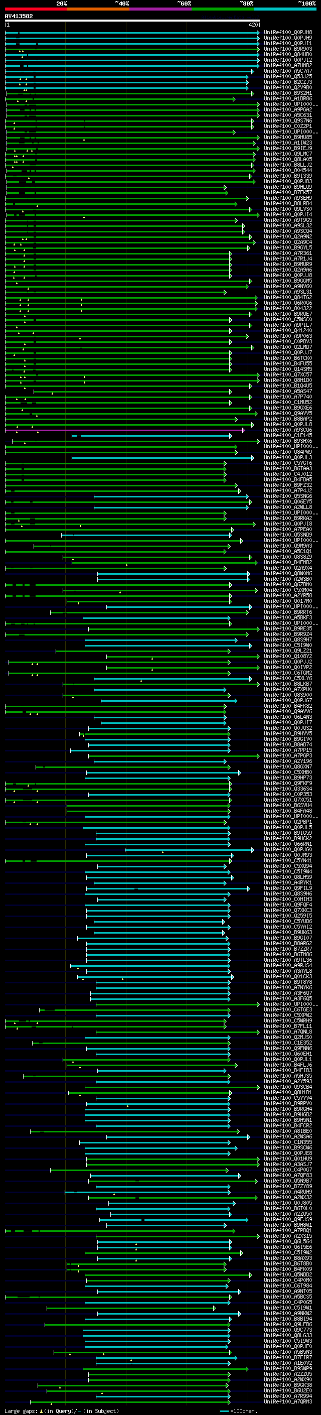Select the UniRef100_Q84TG2 label
Screen dimensions: 321x1415
288,297
